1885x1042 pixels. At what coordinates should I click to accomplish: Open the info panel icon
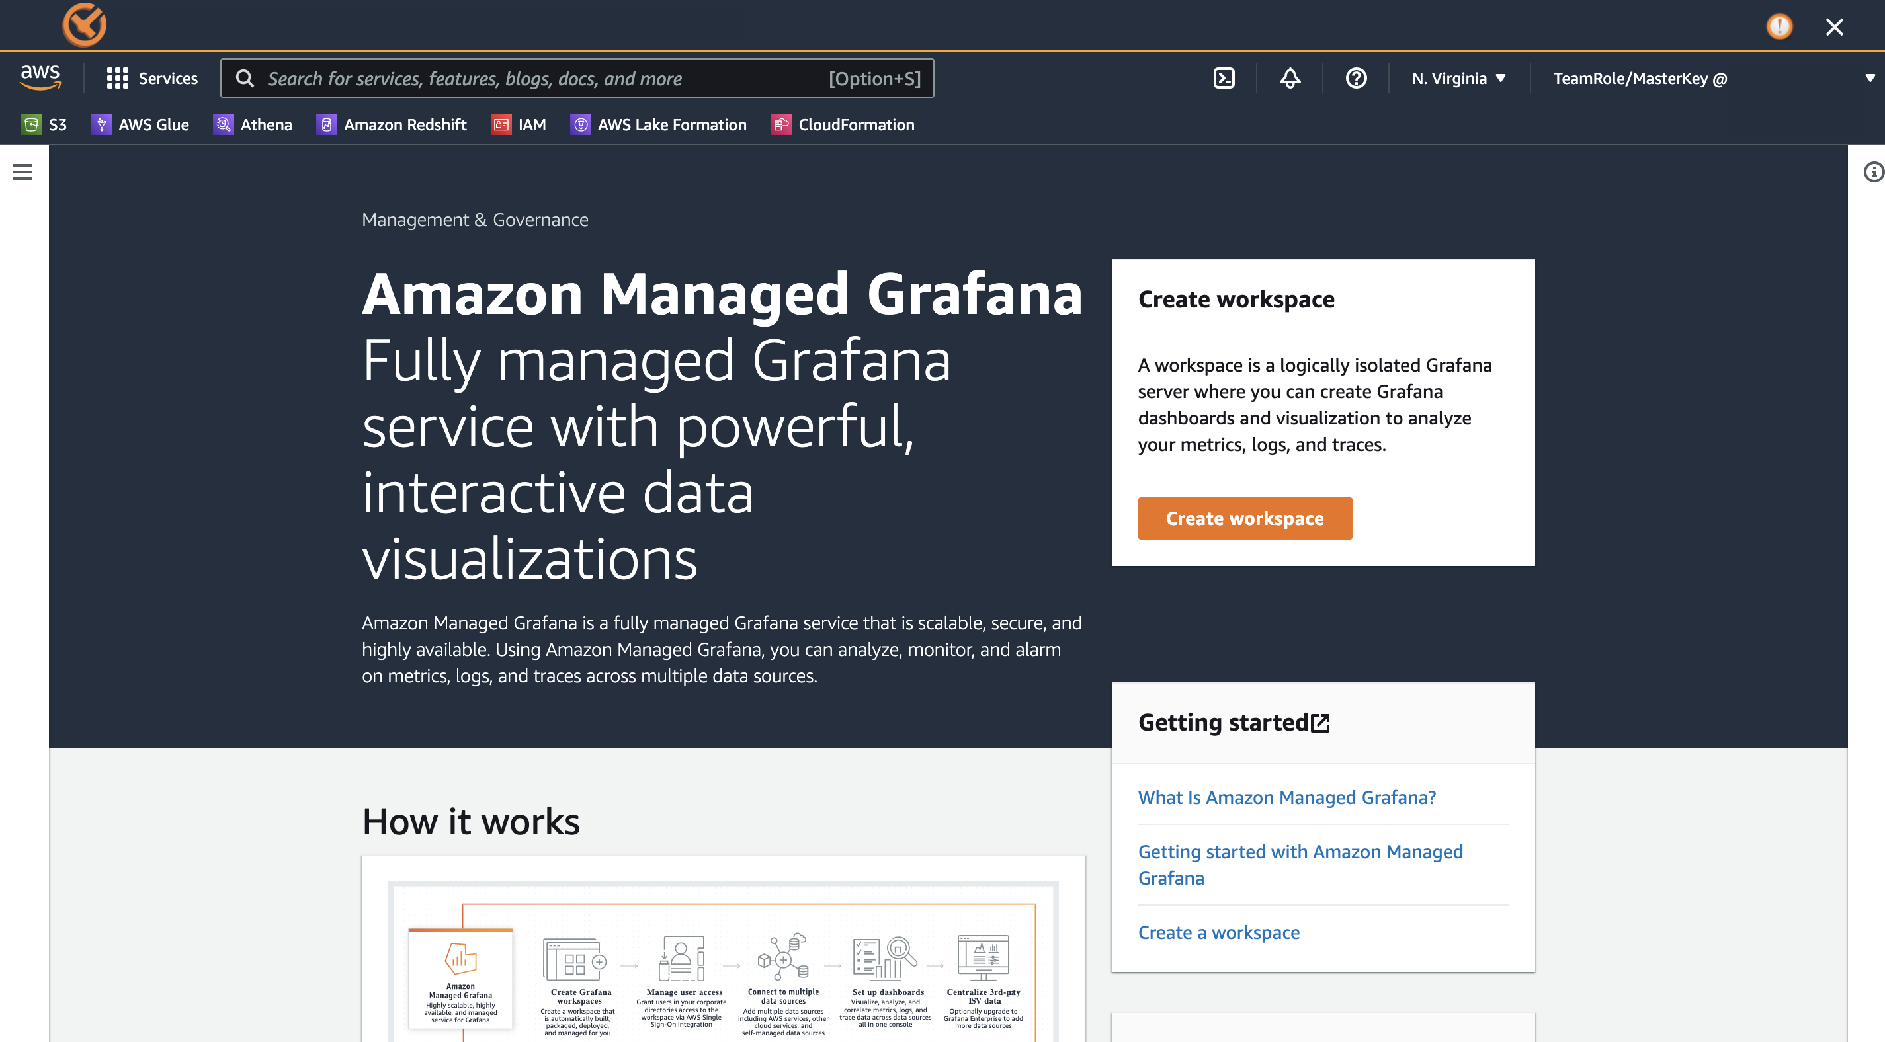(x=1872, y=172)
